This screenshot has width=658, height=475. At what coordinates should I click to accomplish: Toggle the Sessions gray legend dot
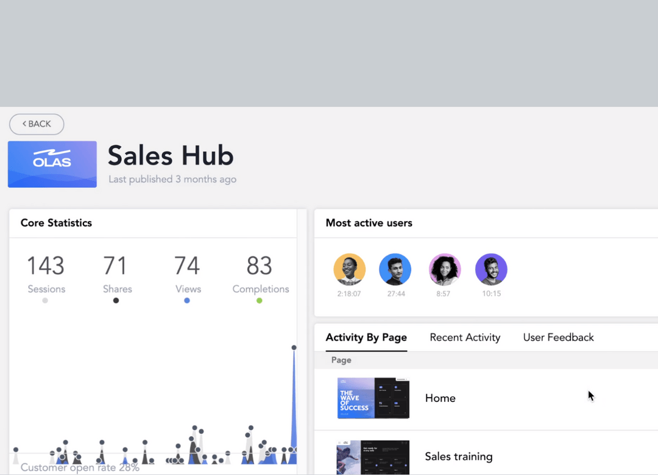pos(45,300)
